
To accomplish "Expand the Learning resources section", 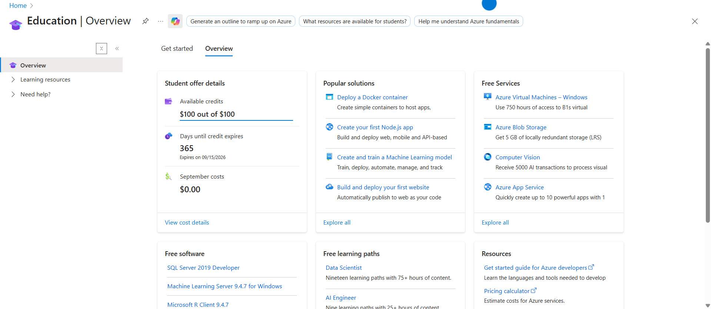I will click(13, 80).
